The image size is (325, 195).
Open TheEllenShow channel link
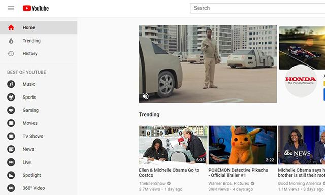[x=152, y=183]
